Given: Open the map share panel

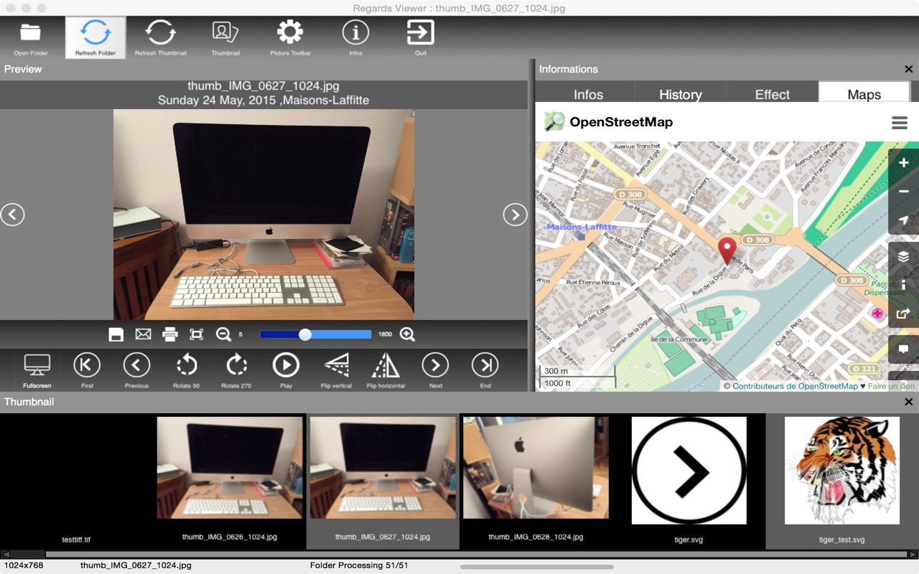Looking at the screenshot, I should pyautogui.click(x=903, y=314).
